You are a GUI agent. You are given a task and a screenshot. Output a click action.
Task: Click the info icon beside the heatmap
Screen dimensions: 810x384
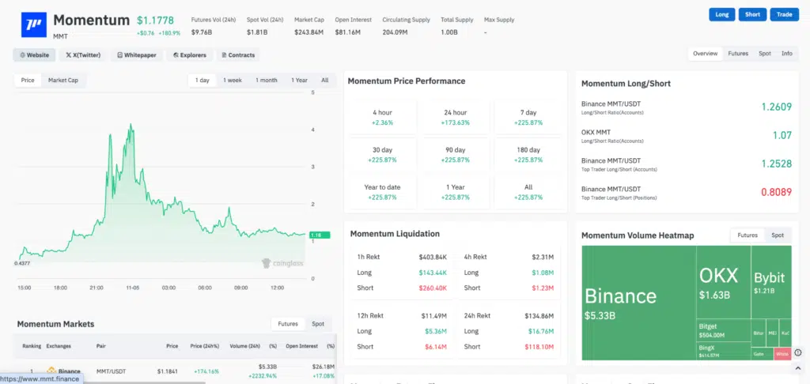[x=797, y=352]
